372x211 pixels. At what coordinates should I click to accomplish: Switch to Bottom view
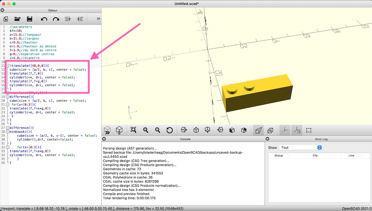(208, 130)
